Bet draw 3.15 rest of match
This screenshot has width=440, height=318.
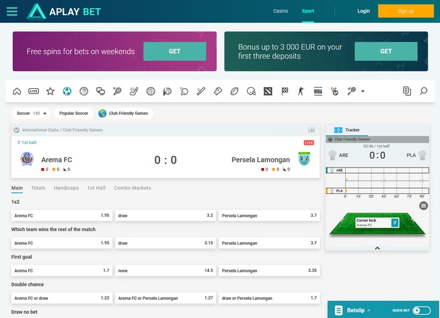pyautogui.click(x=165, y=243)
